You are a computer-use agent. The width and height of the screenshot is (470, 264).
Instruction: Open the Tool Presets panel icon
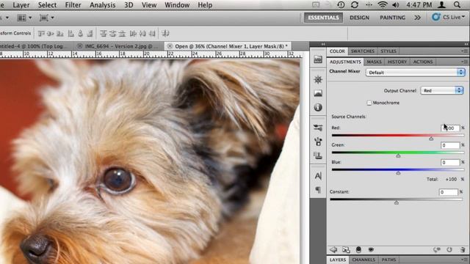click(318, 128)
